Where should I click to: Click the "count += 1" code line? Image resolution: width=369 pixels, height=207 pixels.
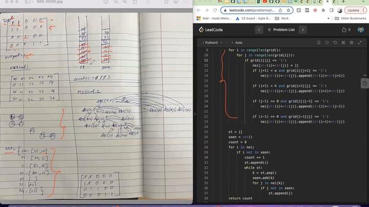pyautogui.click(x=254, y=157)
